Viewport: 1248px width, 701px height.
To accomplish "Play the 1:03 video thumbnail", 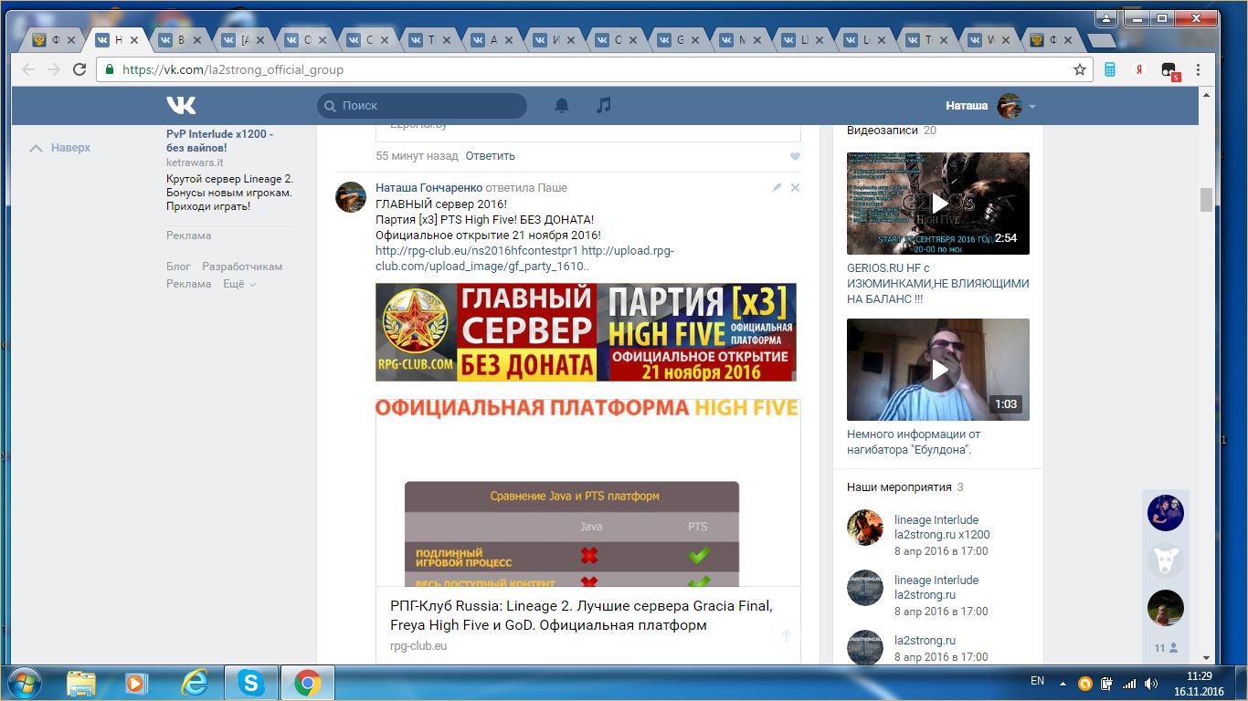I will pyautogui.click(x=938, y=370).
